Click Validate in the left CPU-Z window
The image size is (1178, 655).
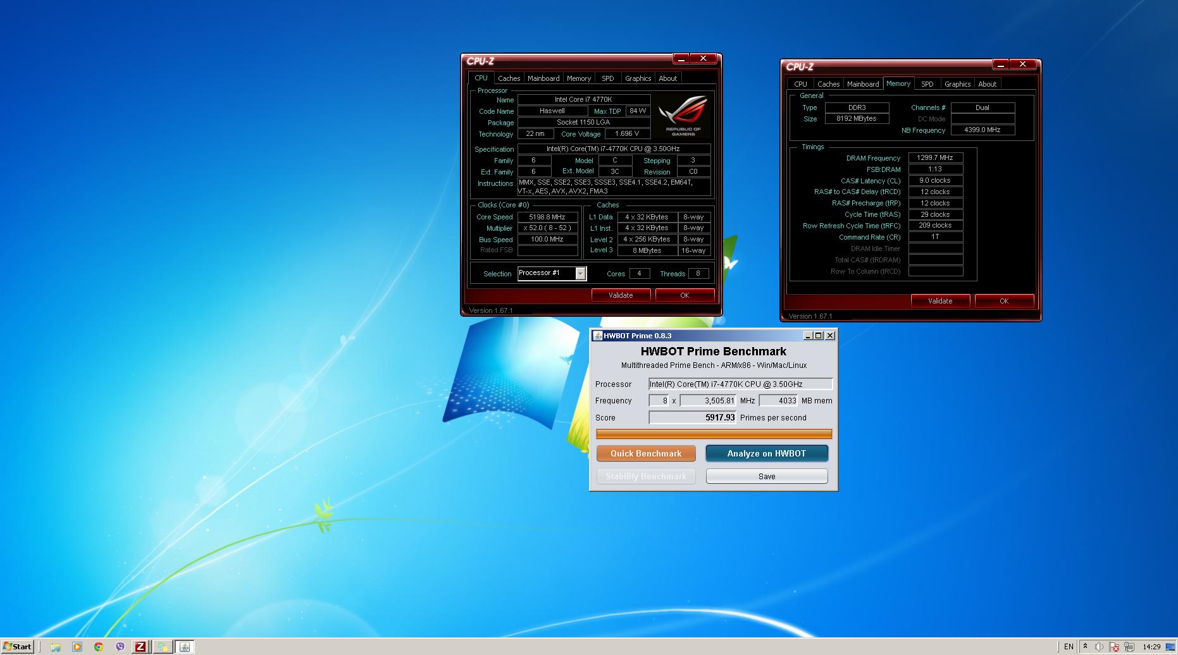(x=621, y=295)
